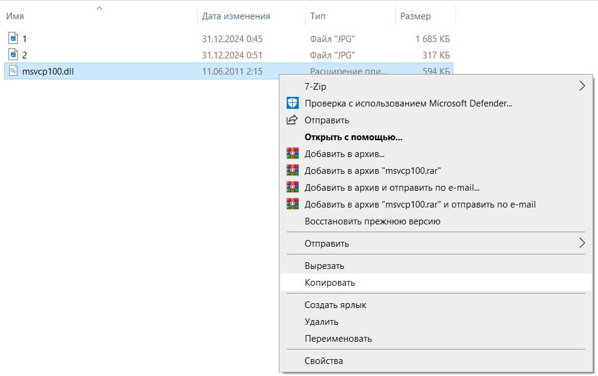Click WinRAR icon for Добавить в архив "msvcp100.rar"
Viewport: 598px width, 376px height.
click(292, 170)
